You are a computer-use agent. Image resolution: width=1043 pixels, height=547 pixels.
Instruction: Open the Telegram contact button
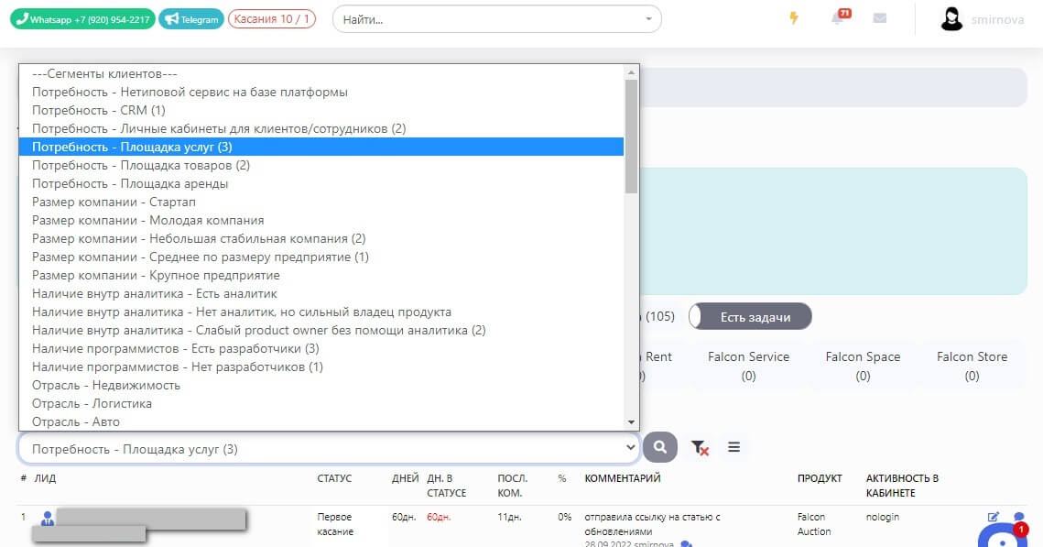tap(191, 19)
